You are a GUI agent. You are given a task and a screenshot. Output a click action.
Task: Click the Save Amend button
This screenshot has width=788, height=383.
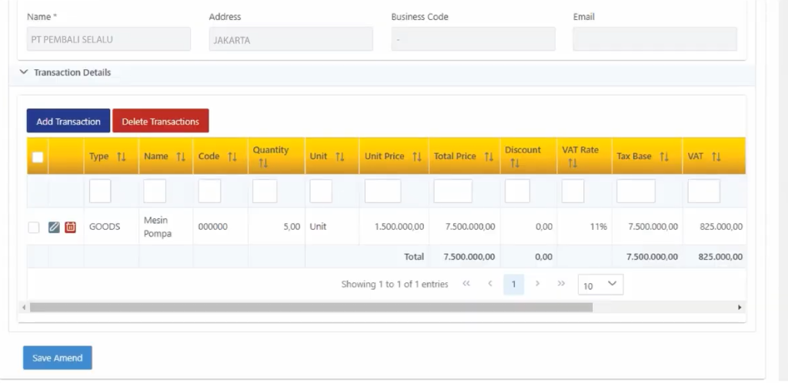click(57, 358)
